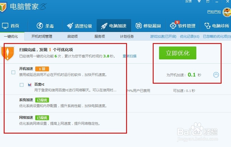231x147 pixels.
Task: Click the 电脑诊所 stethoscope icon
Action: pos(207,25)
